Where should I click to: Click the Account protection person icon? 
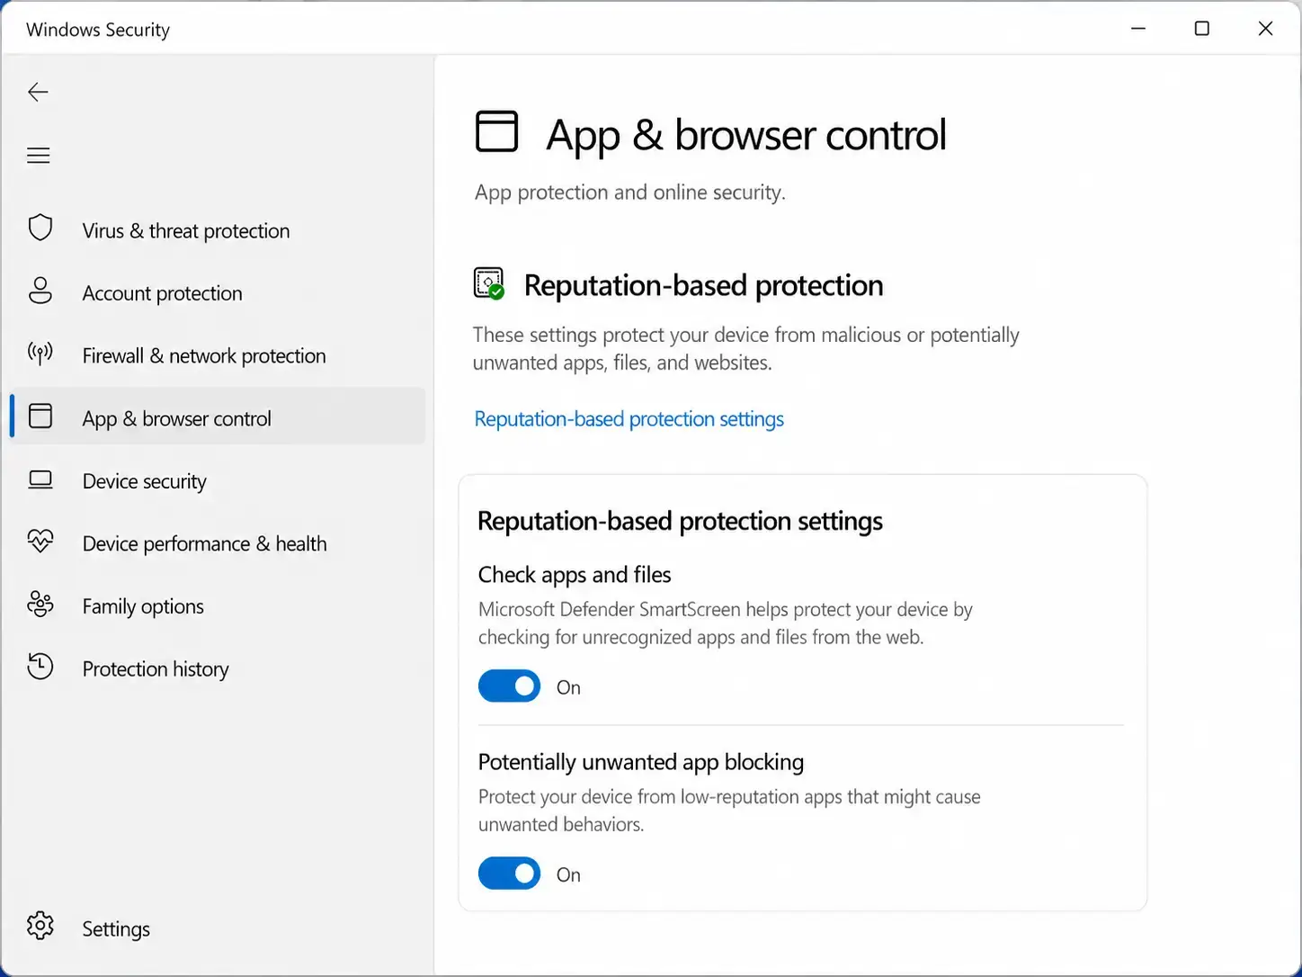tap(40, 291)
